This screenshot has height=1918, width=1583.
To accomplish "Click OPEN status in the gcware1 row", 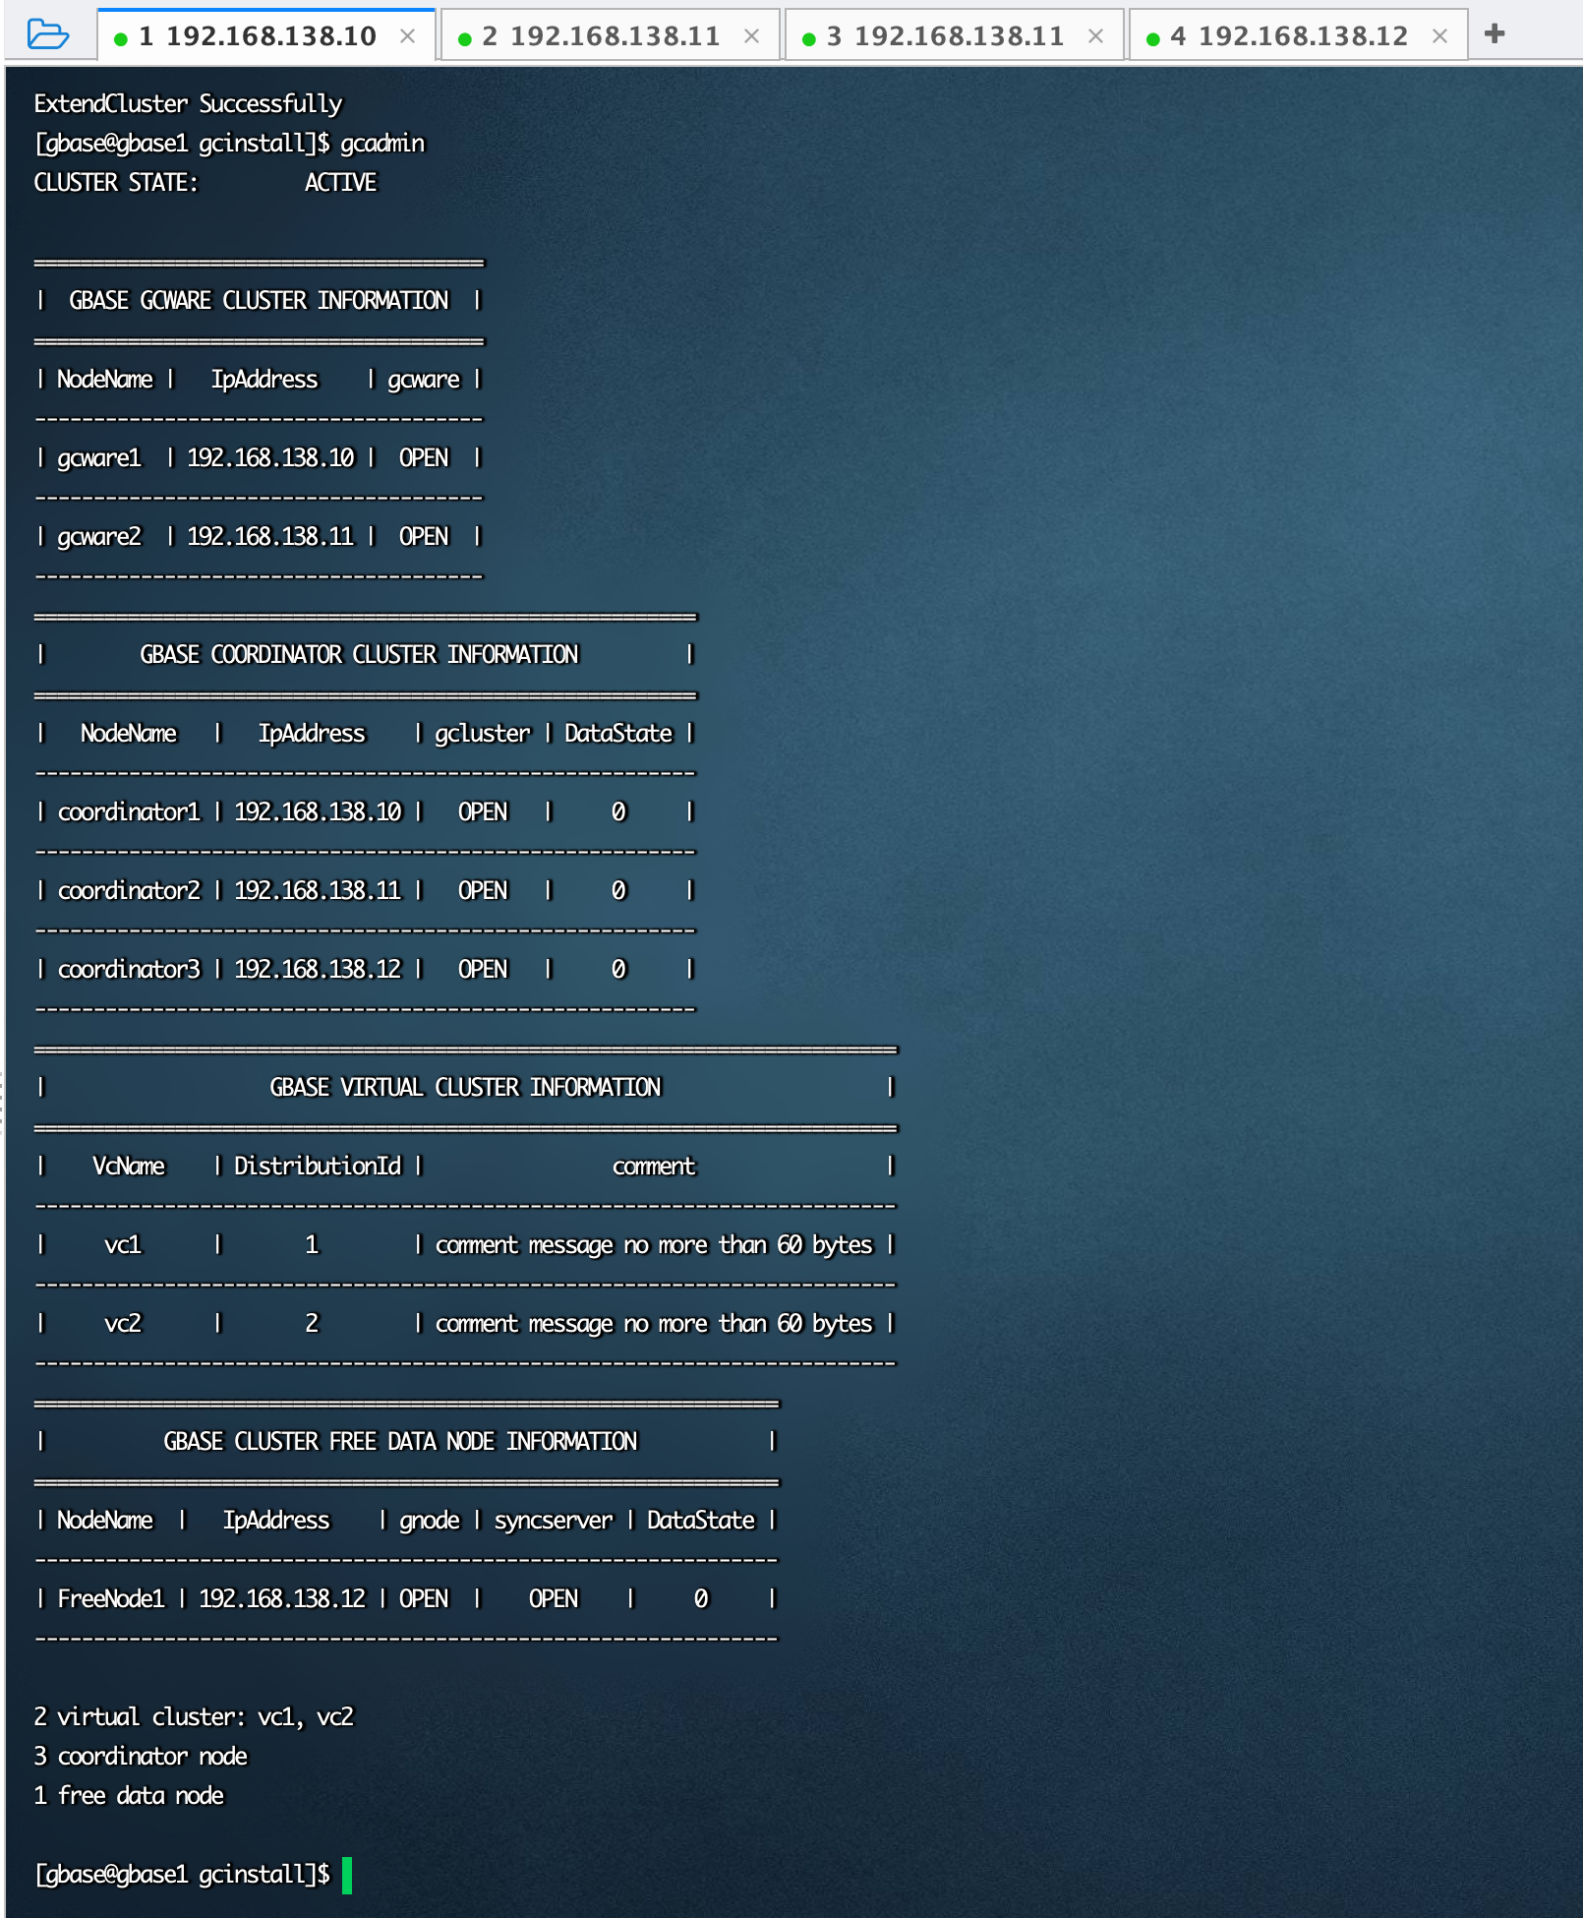I will pos(424,458).
